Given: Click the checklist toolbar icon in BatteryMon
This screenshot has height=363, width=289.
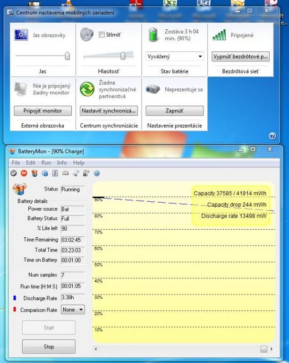Looking at the screenshot, I should point(55,173).
